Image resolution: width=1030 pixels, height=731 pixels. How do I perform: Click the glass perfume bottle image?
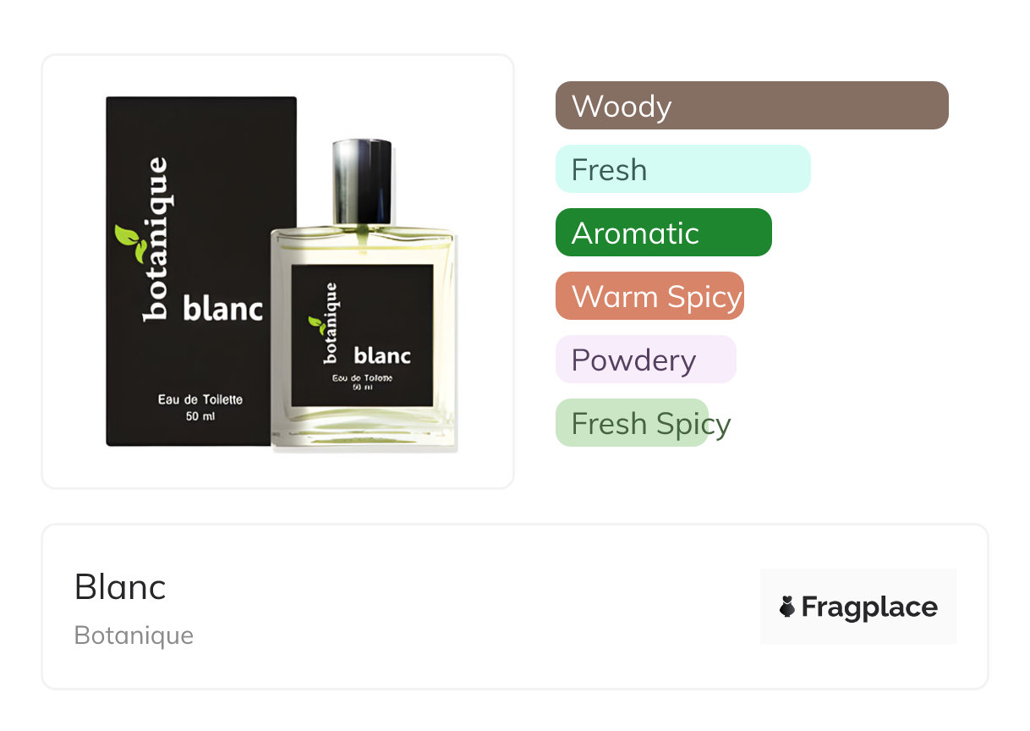click(364, 295)
